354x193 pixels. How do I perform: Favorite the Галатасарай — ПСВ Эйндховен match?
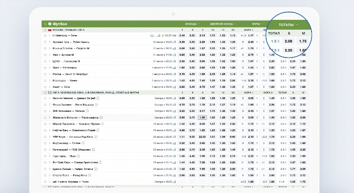coord(45,150)
